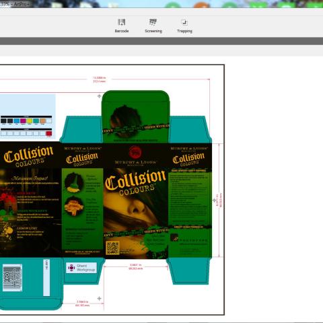
Task: Click the yellow patch in the color bar
Action: coord(30,121)
